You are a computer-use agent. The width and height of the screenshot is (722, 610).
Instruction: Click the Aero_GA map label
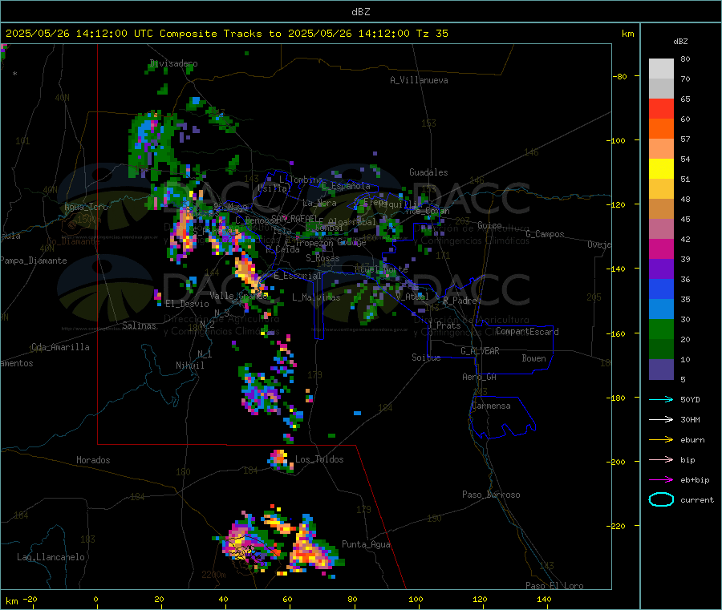point(480,377)
